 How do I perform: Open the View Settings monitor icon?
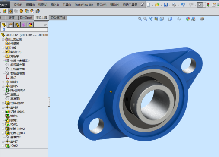202,19
